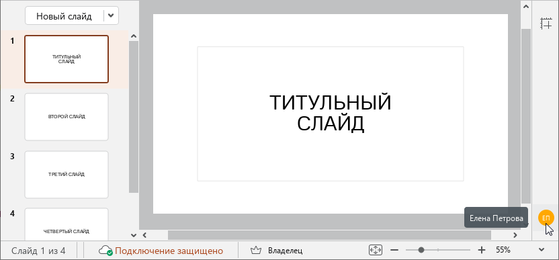Click the slide panel scroll down arrow
The image size is (559, 260).
pyautogui.click(x=134, y=235)
